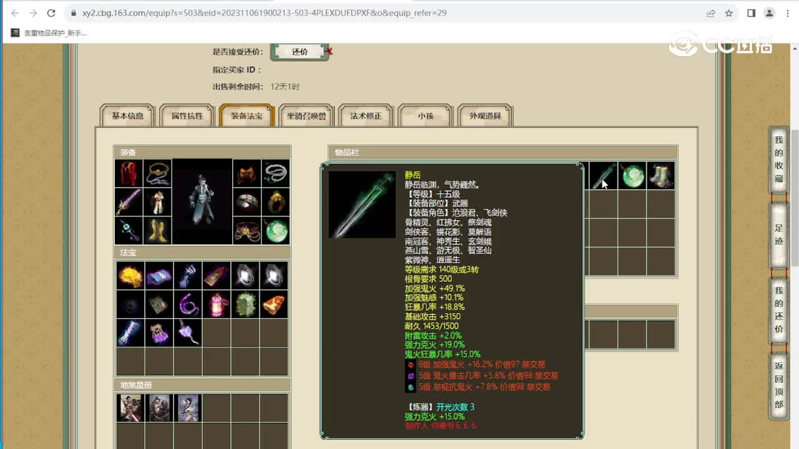Click the second star-book warrior portrait
The height and width of the screenshot is (449, 799).
click(x=159, y=408)
